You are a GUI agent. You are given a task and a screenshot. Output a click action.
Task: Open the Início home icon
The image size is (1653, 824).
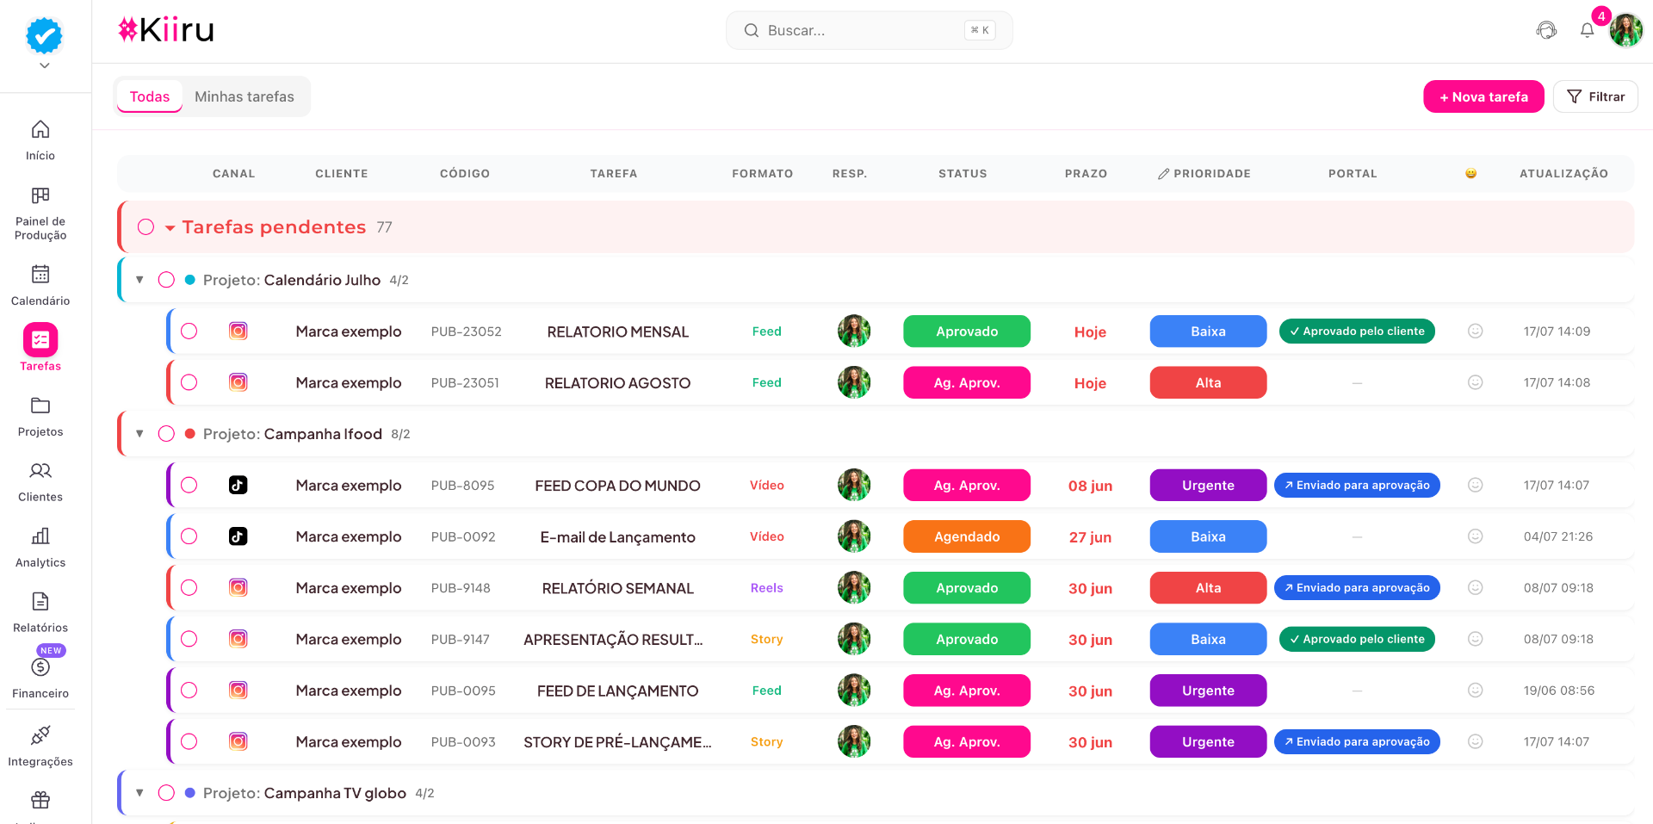tap(40, 129)
